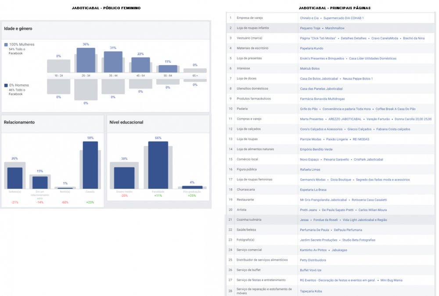
Task: Open the Buffet Vovó Ize link
Action: click(310, 270)
